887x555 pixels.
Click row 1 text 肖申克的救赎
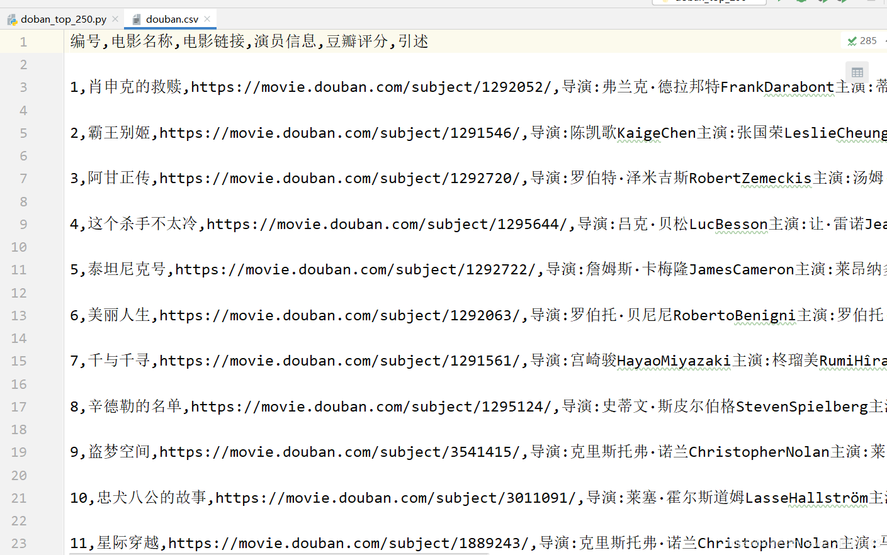click(x=135, y=87)
